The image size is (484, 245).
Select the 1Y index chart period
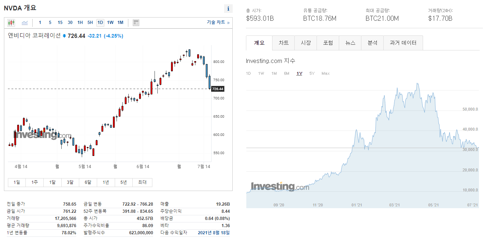[299, 73]
